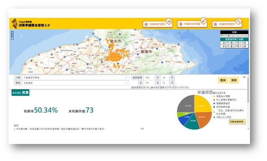Toggle the 定金返還 legend entry
This screenshot has height=161, width=267.
coord(228,112)
